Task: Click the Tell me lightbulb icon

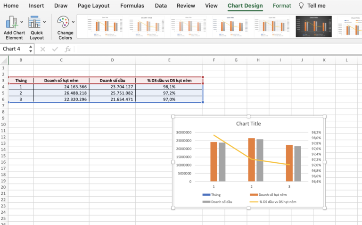Action: [301, 6]
